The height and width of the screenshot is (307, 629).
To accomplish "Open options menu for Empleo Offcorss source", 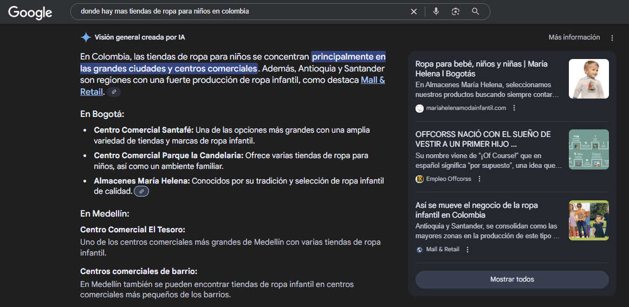I will click(x=479, y=179).
